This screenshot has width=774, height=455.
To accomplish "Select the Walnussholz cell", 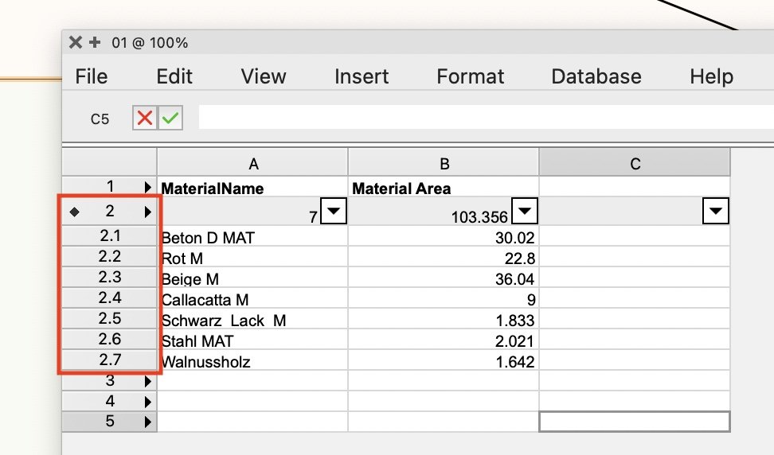I will tap(253, 362).
